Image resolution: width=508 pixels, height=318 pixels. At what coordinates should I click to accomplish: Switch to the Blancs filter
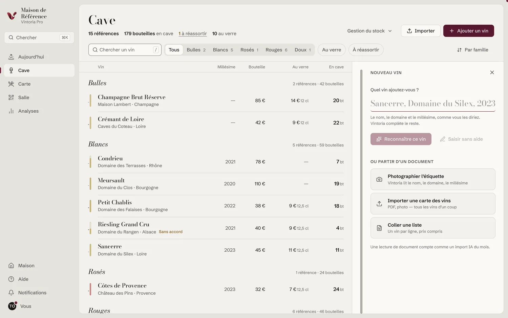click(x=223, y=50)
